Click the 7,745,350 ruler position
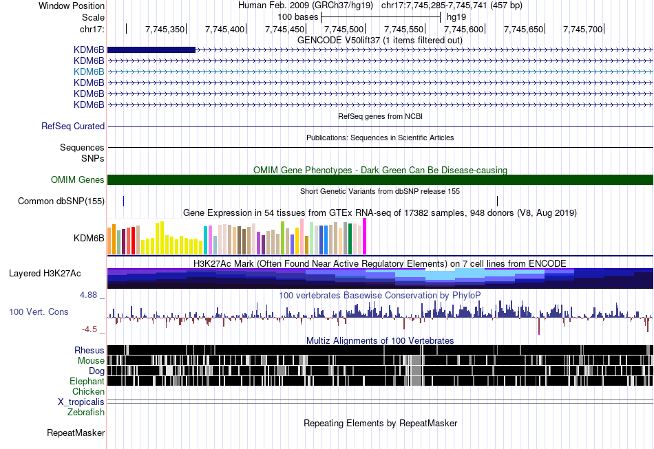 [x=165, y=29]
